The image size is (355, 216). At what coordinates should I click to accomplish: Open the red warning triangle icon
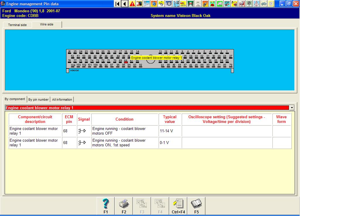132,4
